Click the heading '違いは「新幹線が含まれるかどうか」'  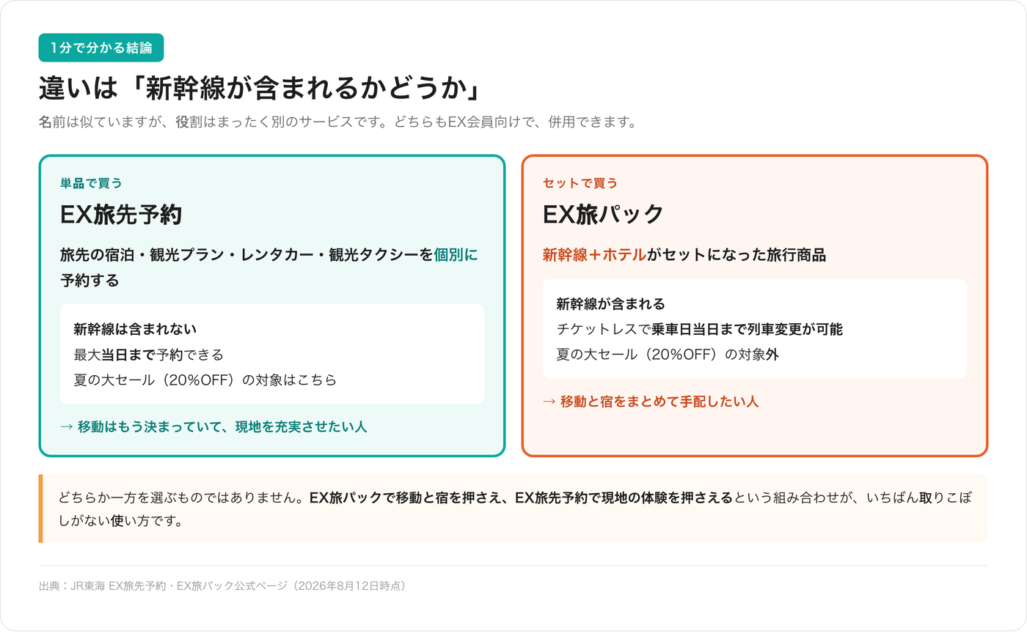point(261,90)
